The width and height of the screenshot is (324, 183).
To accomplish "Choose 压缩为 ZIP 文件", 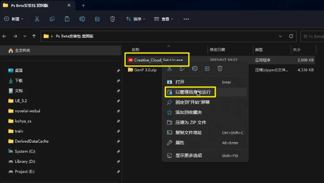I will [x=205, y=122].
